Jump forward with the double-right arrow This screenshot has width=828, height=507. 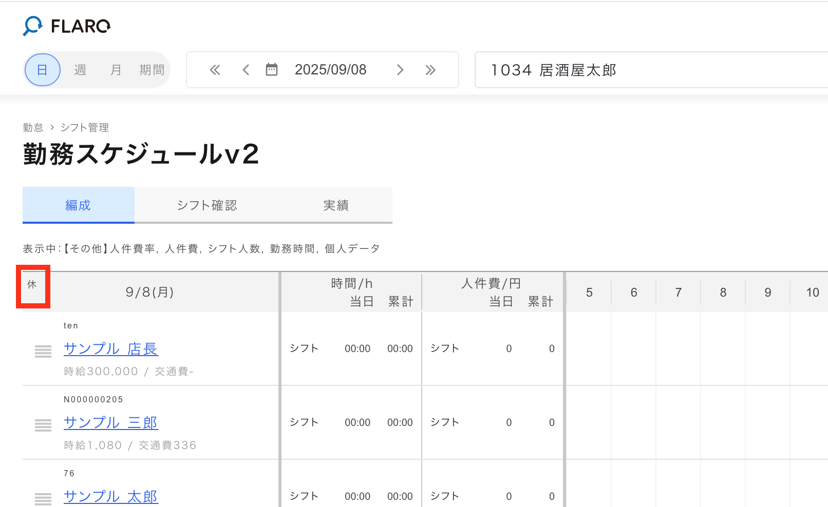tap(430, 70)
